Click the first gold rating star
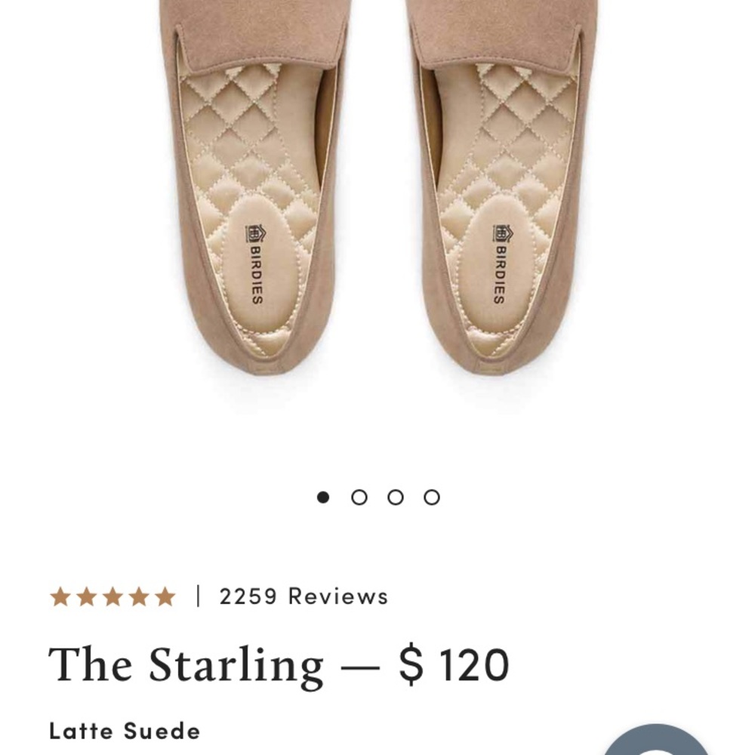This screenshot has height=755, width=755. 60,597
